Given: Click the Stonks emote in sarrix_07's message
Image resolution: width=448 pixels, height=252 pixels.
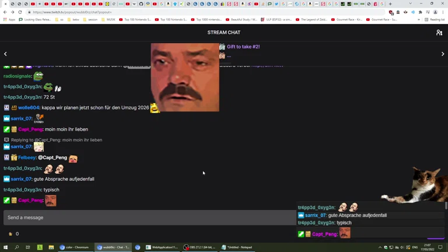Looking at the screenshot, I should 38,118.
